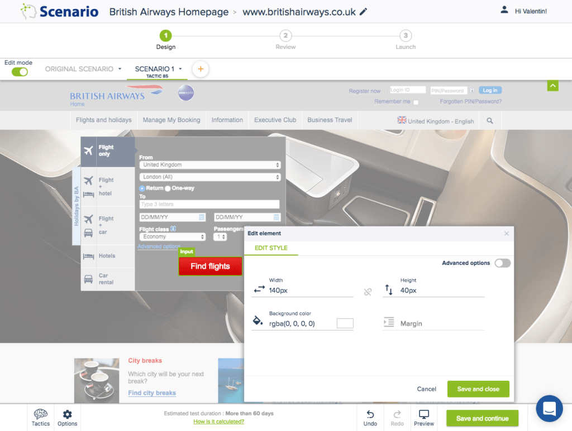Viewport: 572px width, 431px height.
Task: Click the oneworld alliance logo
Action: click(185, 93)
